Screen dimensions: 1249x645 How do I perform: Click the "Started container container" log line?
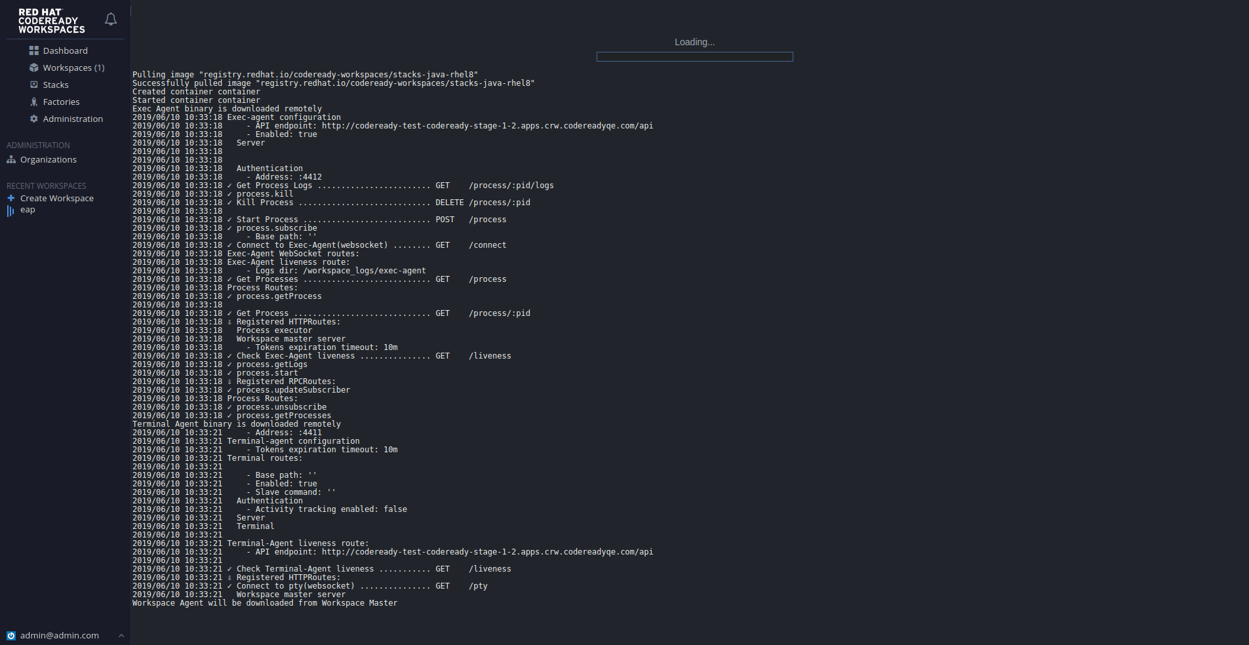(196, 100)
